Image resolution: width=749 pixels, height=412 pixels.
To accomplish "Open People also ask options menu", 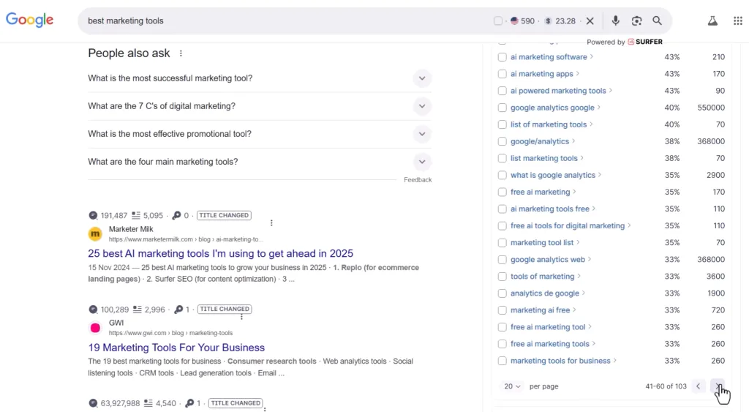I will (x=181, y=53).
